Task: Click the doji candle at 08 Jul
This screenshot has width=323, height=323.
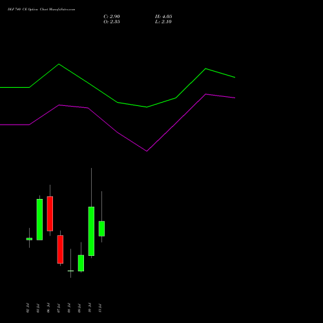Action: pos(70,271)
